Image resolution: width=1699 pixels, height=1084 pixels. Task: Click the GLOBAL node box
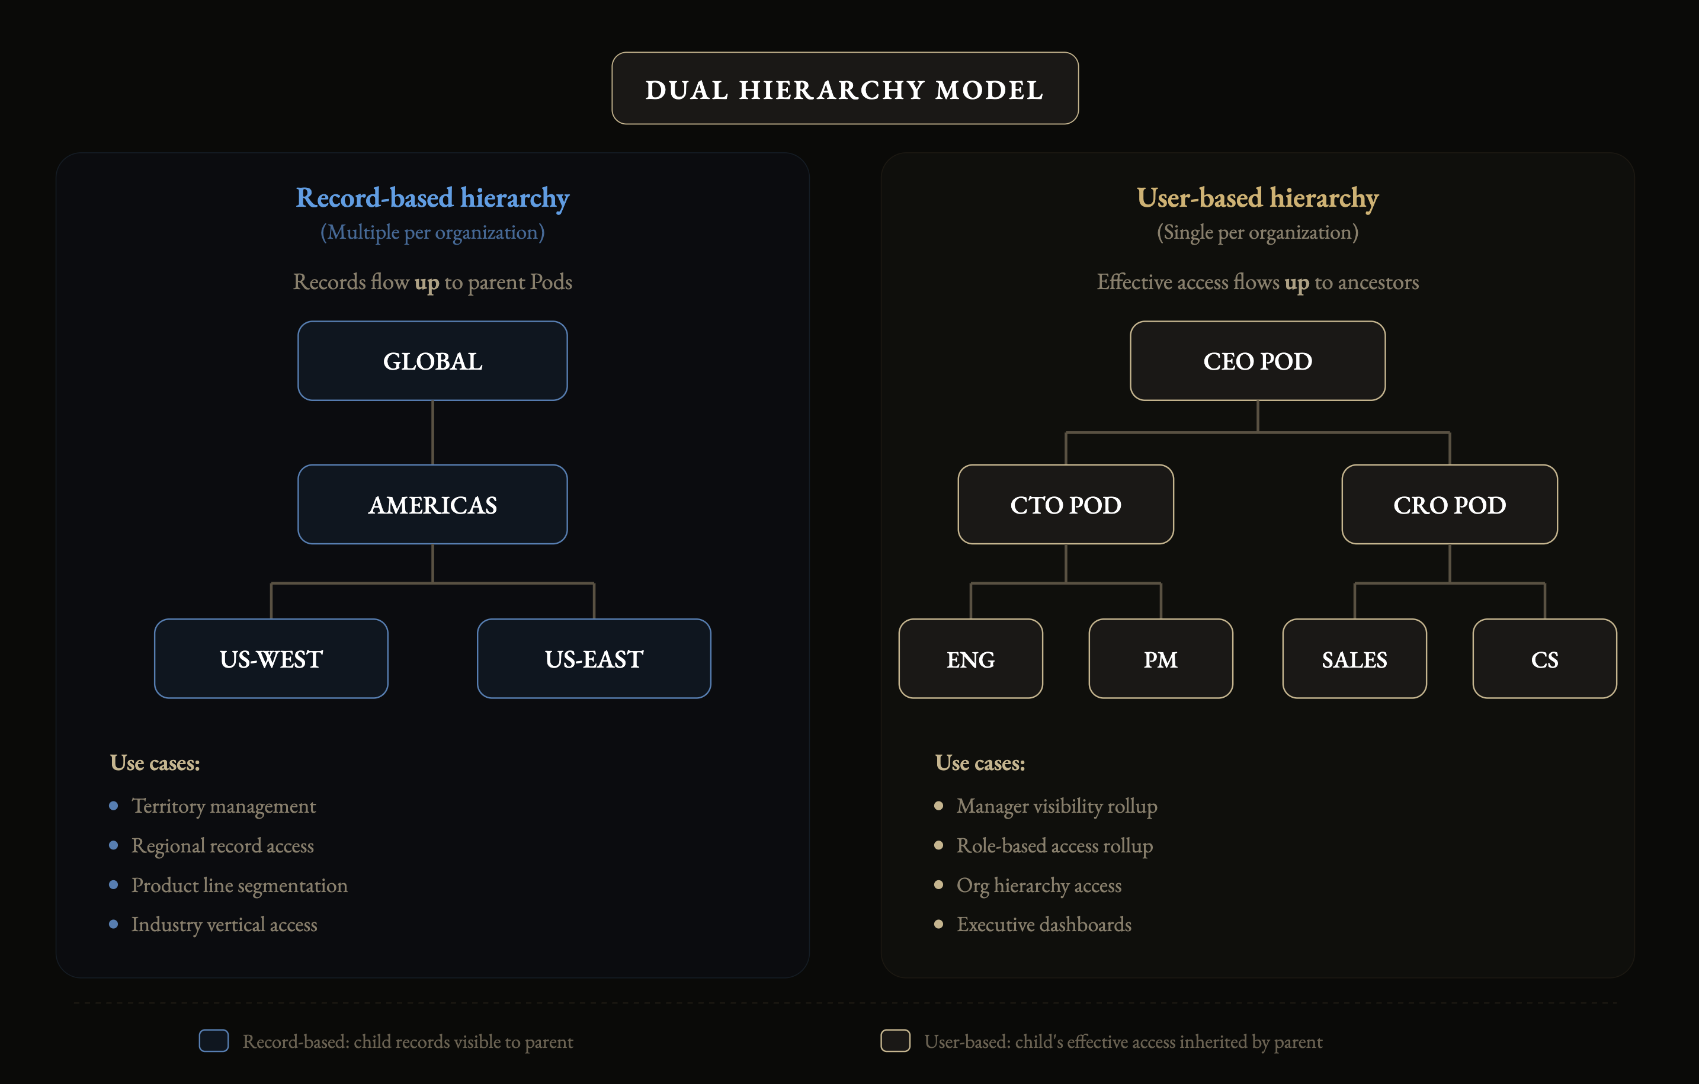(x=432, y=361)
